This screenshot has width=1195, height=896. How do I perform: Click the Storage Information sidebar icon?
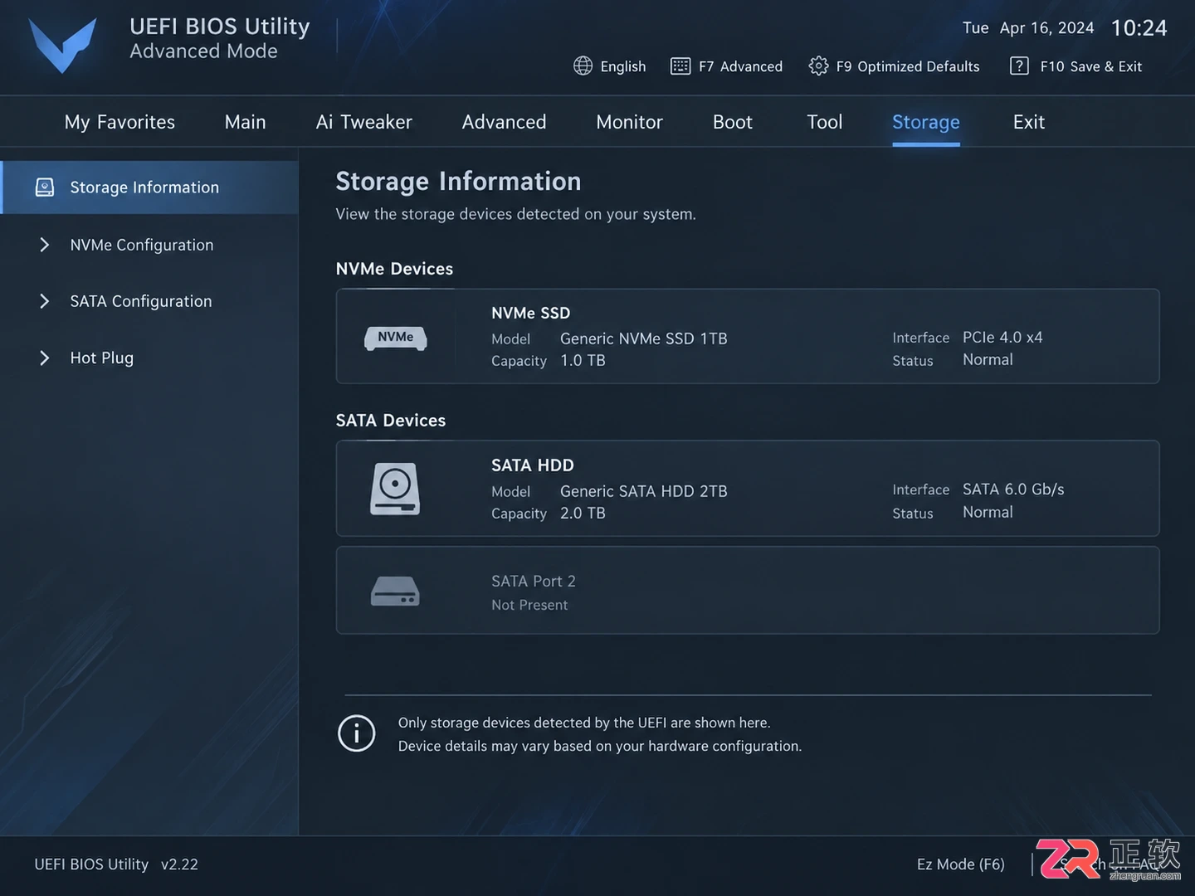click(45, 187)
